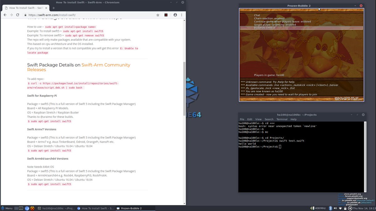
Task: Close the How To Install Swift tab
Action: pyautogui.click(x=45, y=8)
